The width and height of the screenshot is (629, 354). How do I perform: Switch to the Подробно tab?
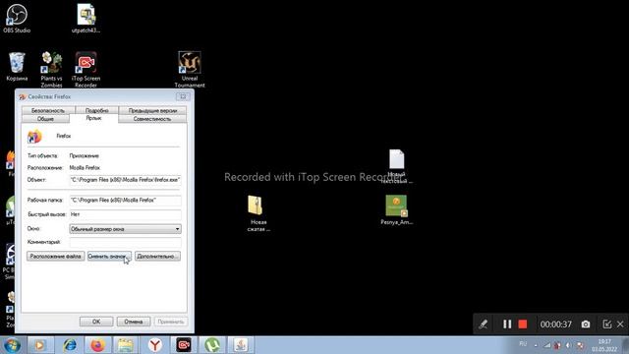coord(96,110)
